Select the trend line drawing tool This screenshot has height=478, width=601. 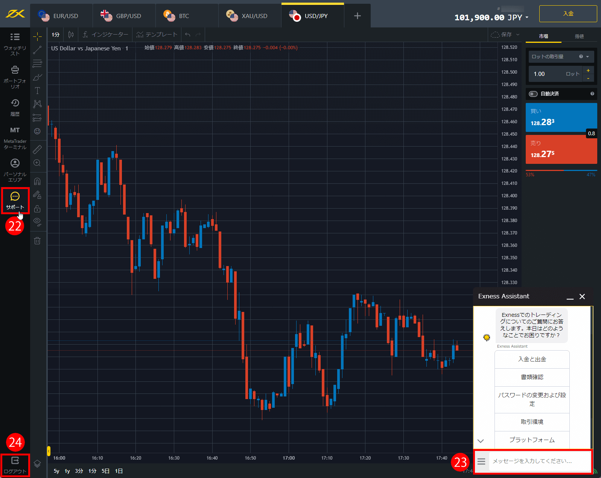pos(37,50)
